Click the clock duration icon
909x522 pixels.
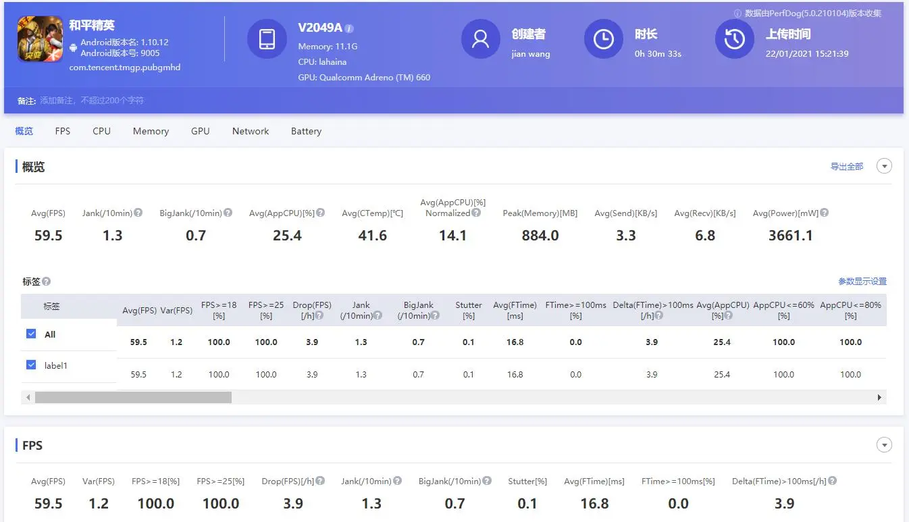click(x=603, y=39)
